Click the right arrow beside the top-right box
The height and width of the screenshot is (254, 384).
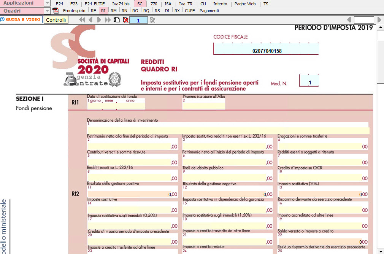[x=379, y=20]
